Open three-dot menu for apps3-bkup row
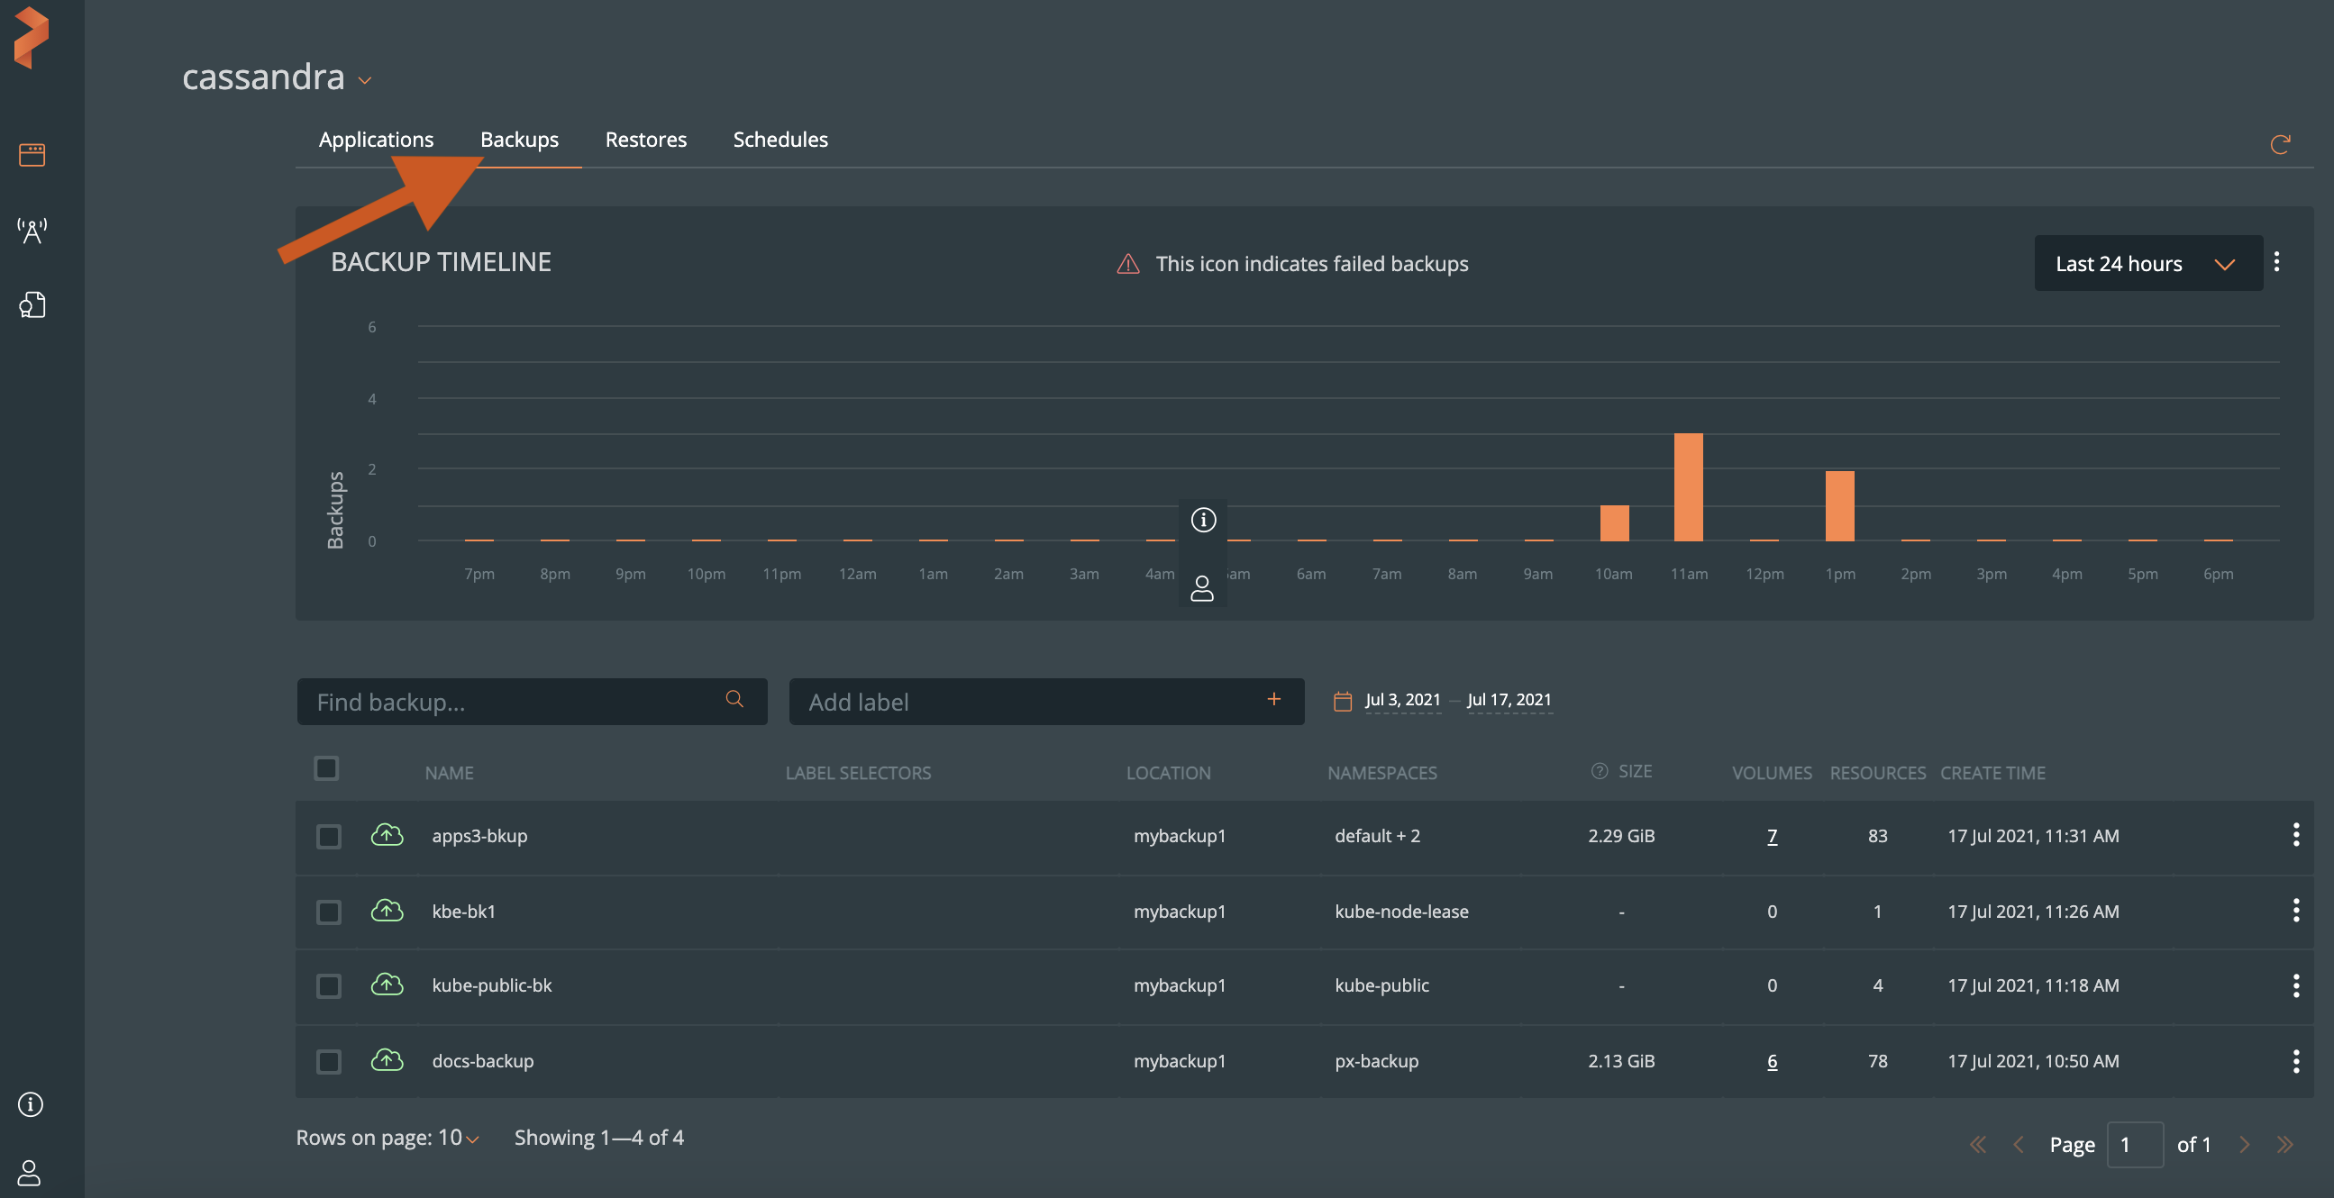Screen dimensions: 2334x1198 pyautogui.click(x=2295, y=834)
